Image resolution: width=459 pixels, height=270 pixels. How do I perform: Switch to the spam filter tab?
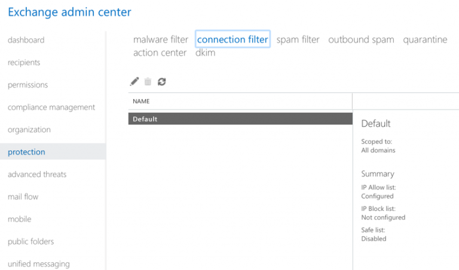coord(298,40)
